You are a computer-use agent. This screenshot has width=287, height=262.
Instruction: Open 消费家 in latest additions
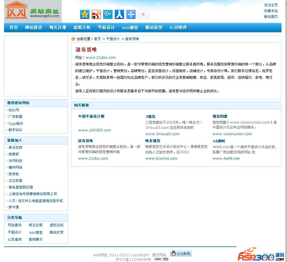(14, 154)
